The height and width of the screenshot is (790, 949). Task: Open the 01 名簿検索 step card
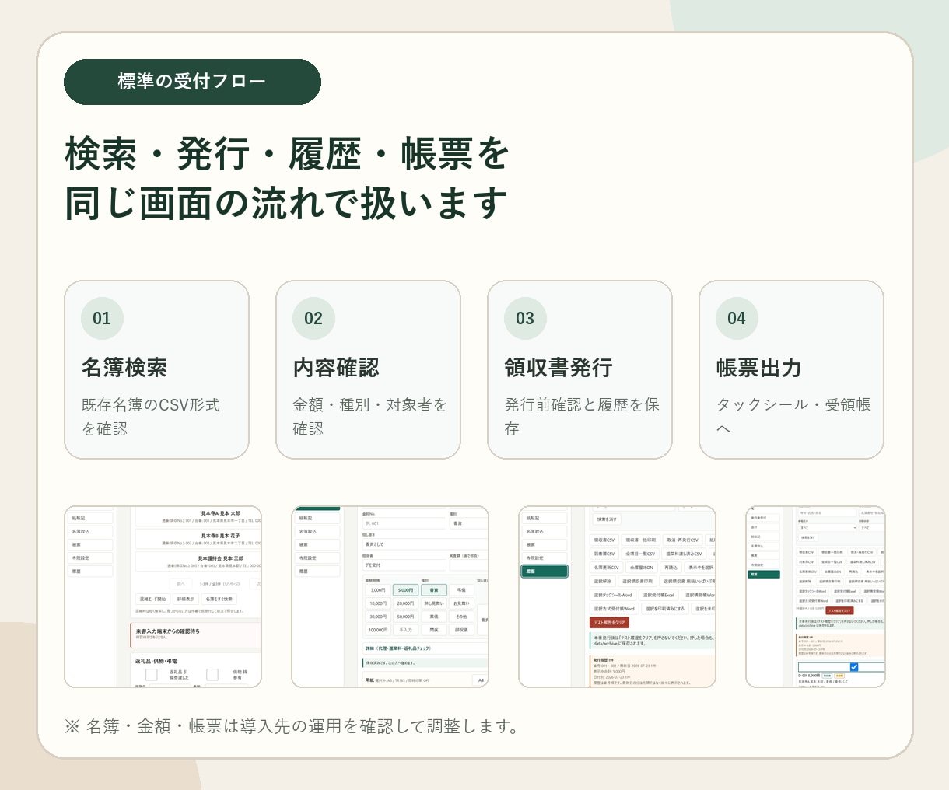156,369
